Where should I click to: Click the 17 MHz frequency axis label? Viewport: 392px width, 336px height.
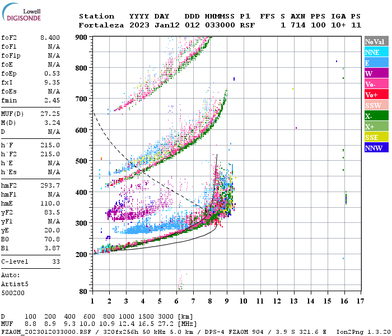click(360, 301)
